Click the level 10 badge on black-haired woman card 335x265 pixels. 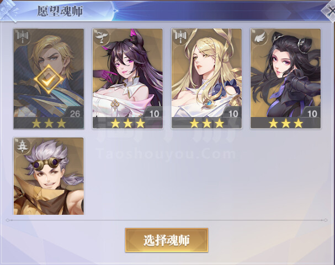312,113
